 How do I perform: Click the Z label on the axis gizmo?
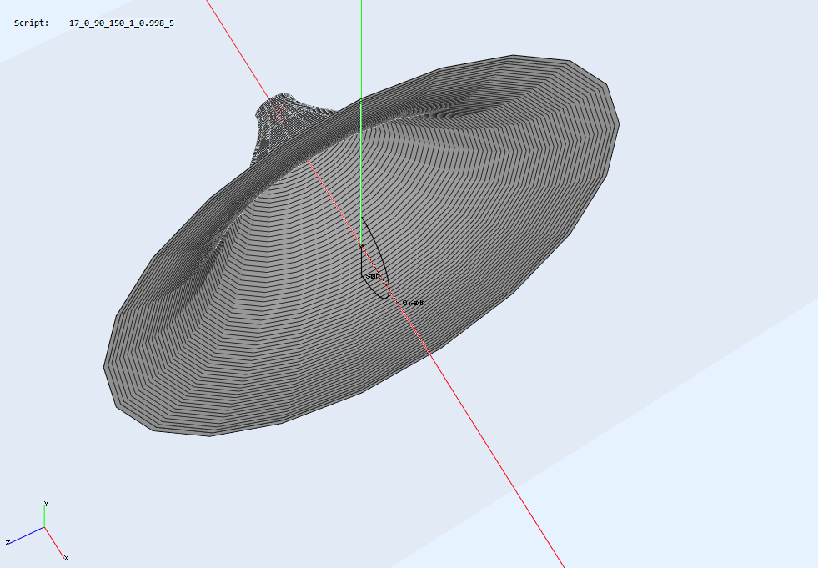[x=8, y=544]
